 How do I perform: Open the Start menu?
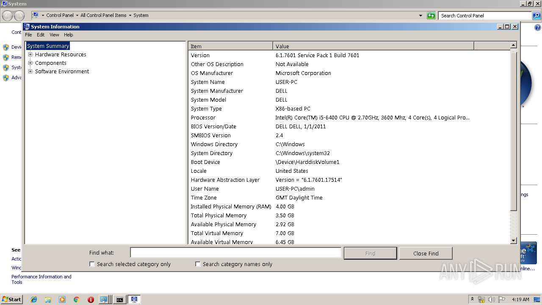tap(12, 299)
